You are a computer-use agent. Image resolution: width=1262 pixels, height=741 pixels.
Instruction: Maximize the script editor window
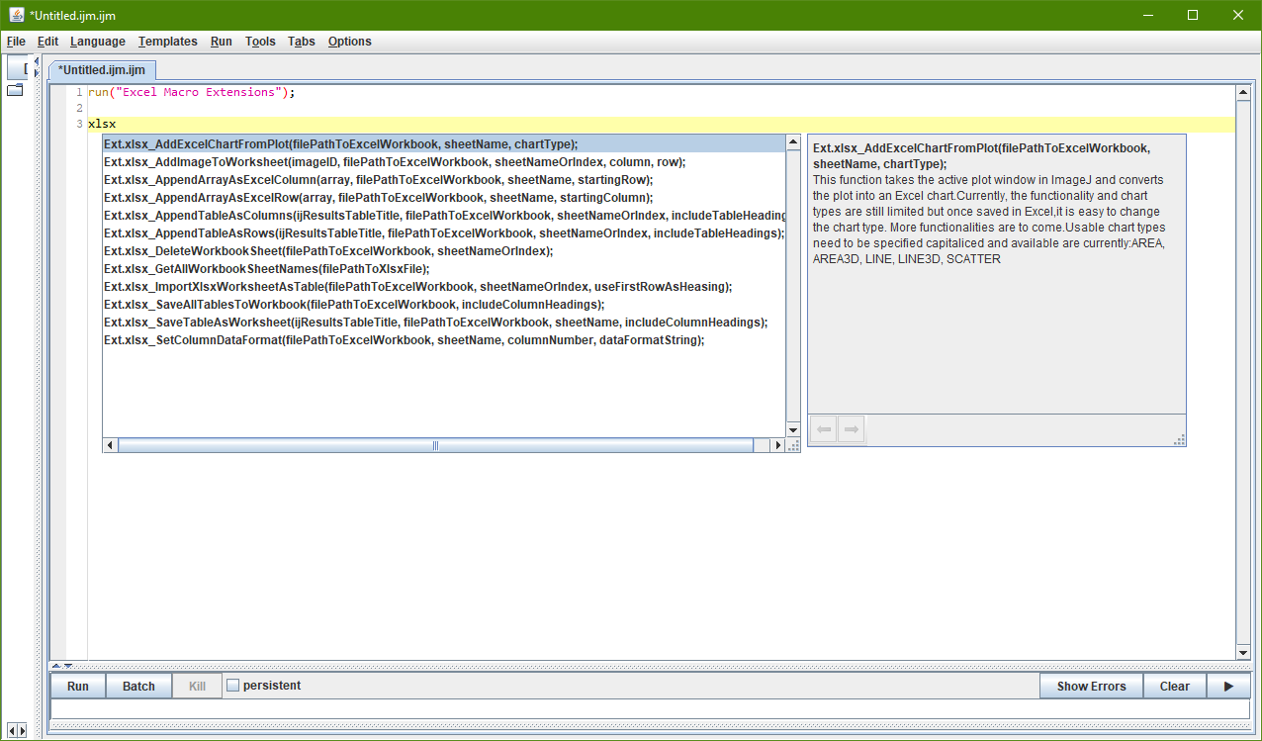[1193, 15]
